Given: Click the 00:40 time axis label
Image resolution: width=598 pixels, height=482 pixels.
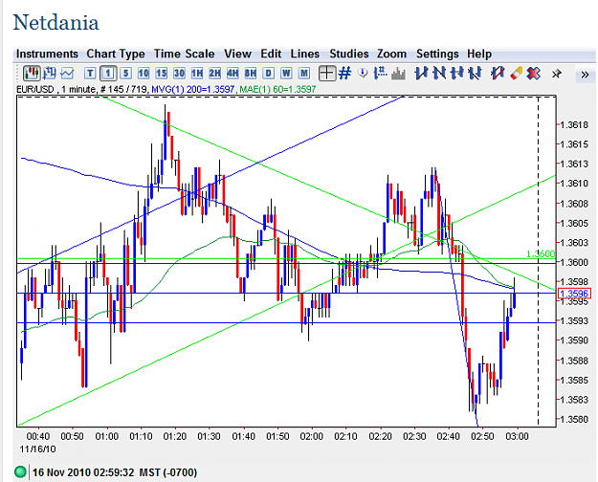Looking at the screenshot, I should [38, 436].
